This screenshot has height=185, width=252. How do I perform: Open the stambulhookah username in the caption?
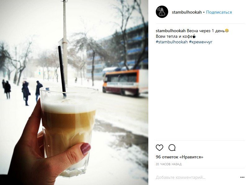pos(170,31)
